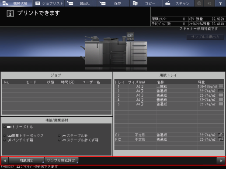The image size is (226, 169).
Task: Click tray 5 paper level indicator icon
Action: 221,104
